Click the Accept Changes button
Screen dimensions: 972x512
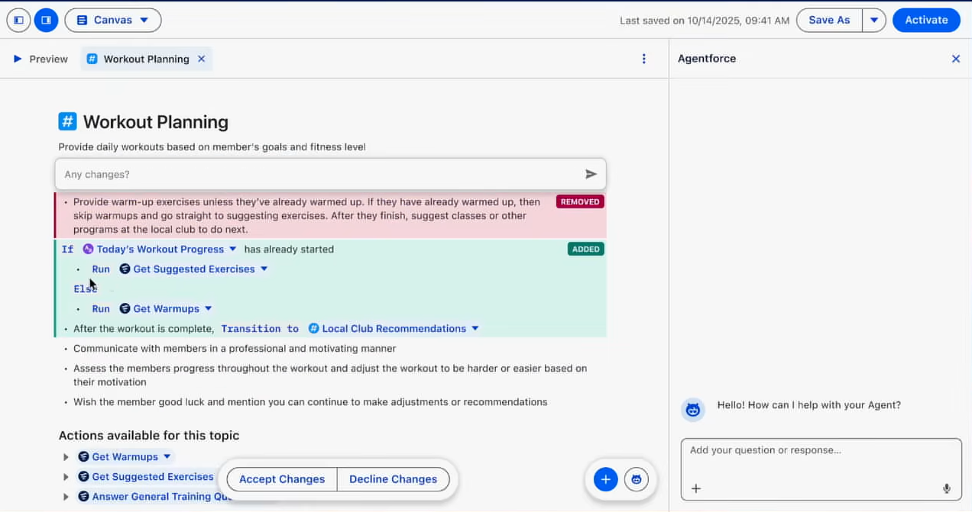(x=282, y=479)
